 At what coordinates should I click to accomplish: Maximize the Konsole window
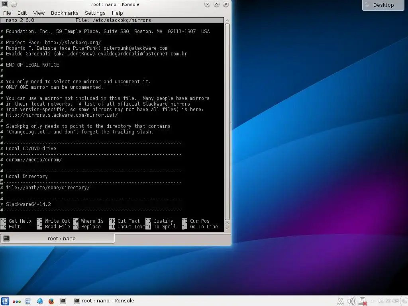[216, 4]
